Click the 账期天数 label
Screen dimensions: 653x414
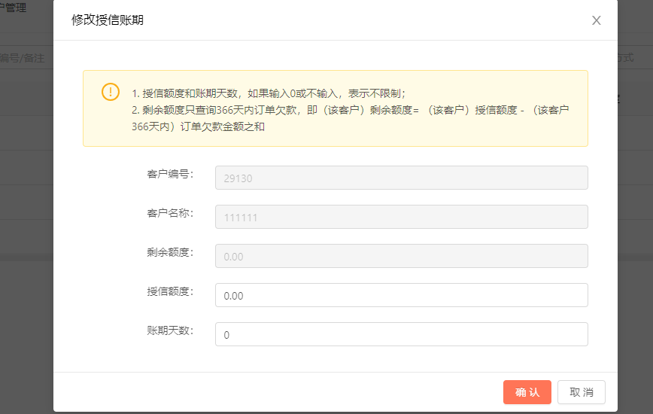click(x=170, y=331)
